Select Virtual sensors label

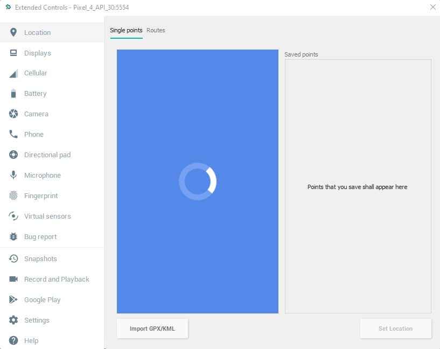tap(47, 217)
